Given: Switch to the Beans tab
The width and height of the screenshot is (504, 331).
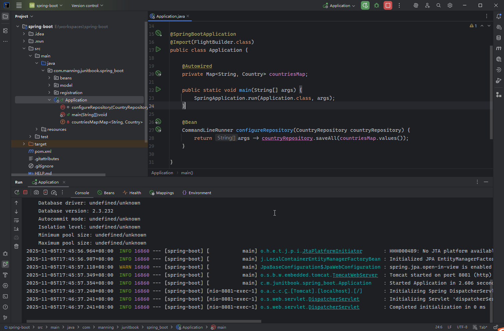Looking at the screenshot, I should (106, 193).
